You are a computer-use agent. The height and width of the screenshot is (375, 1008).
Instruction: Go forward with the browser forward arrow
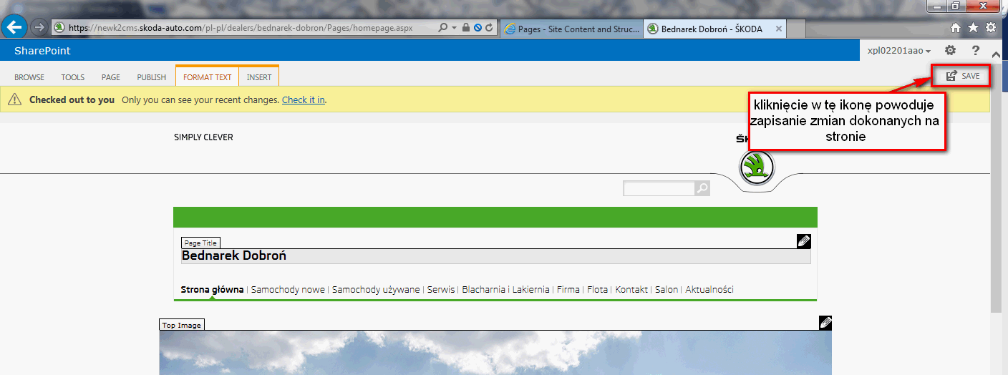pos(39,27)
